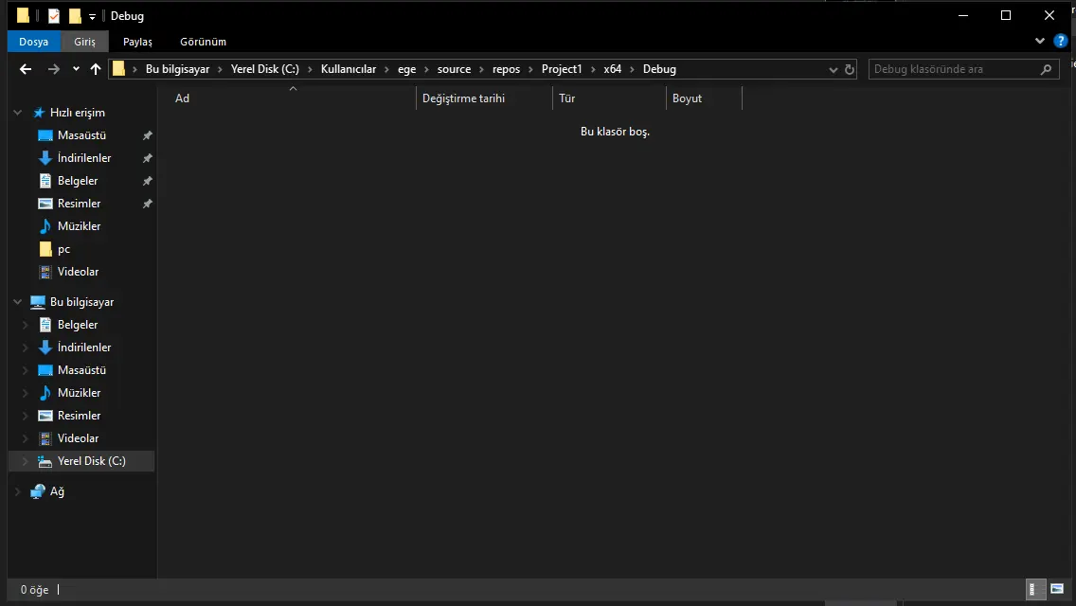Click ege breadcrumb segment
The image size is (1076, 606).
407,69
